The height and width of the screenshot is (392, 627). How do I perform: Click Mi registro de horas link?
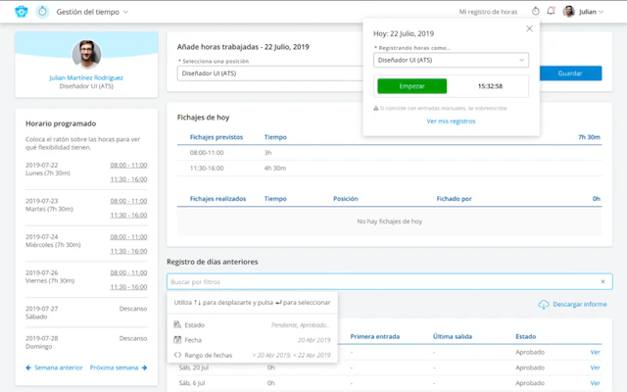tap(488, 12)
